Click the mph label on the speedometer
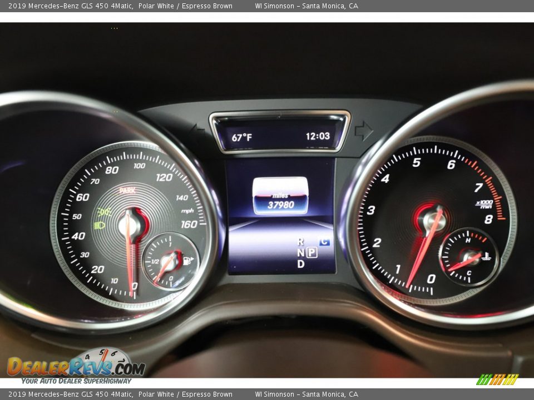This screenshot has height=400, width=534. [x=187, y=211]
